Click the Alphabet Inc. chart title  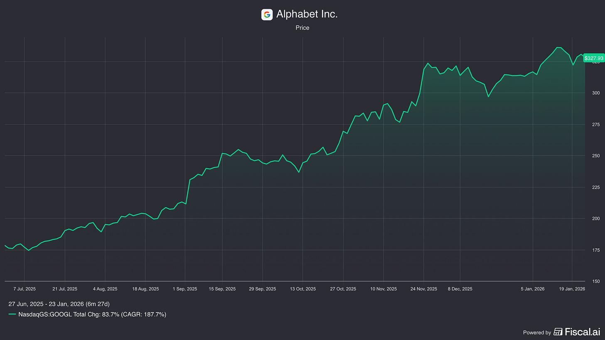click(x=307, y=15)
